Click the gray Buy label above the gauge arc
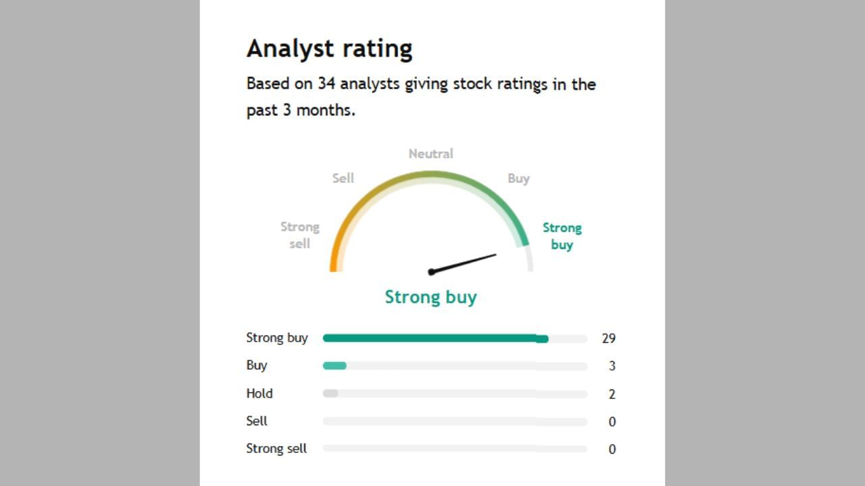 (x=518, y=178)
